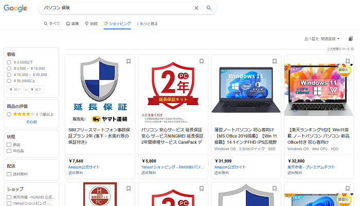This screenshot has height=206, width=360.
Task: Bookmark the パソコン 安心サービス 延長保証 product
Action: point(202,61)
